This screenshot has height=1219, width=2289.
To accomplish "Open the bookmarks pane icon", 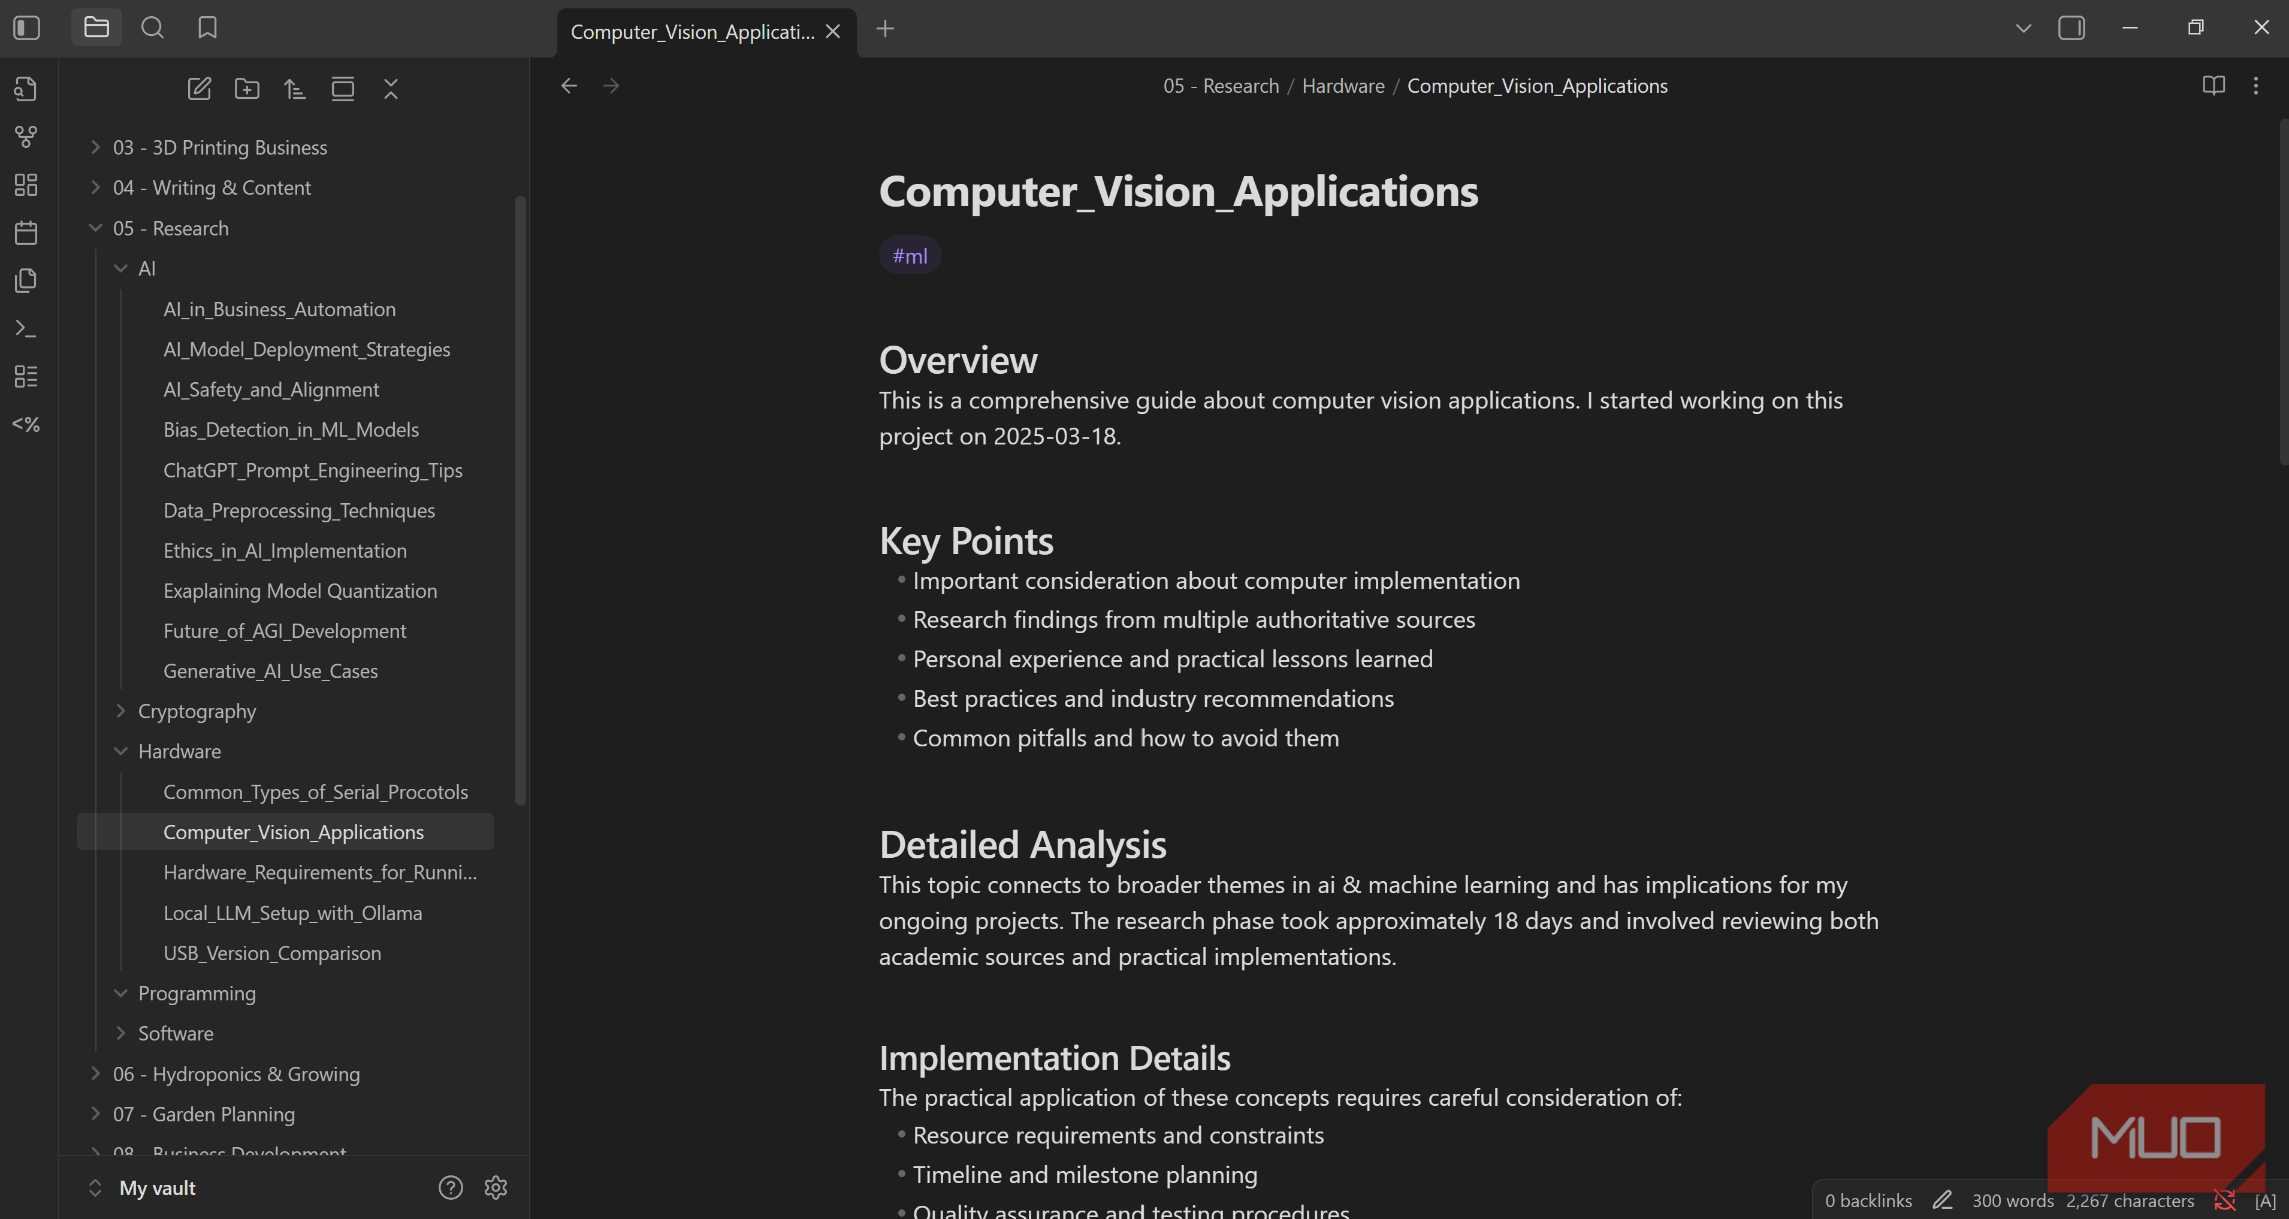I will point(207,28).
